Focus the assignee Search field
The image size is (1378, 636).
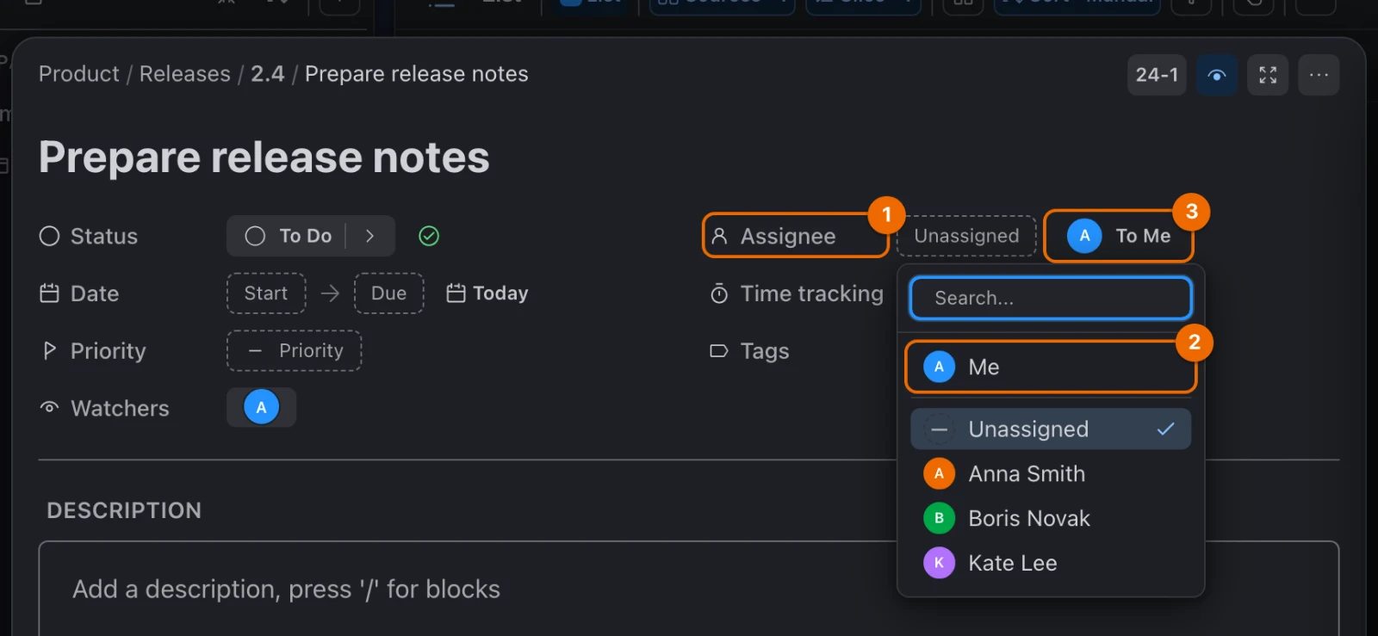coord(1051,298)
